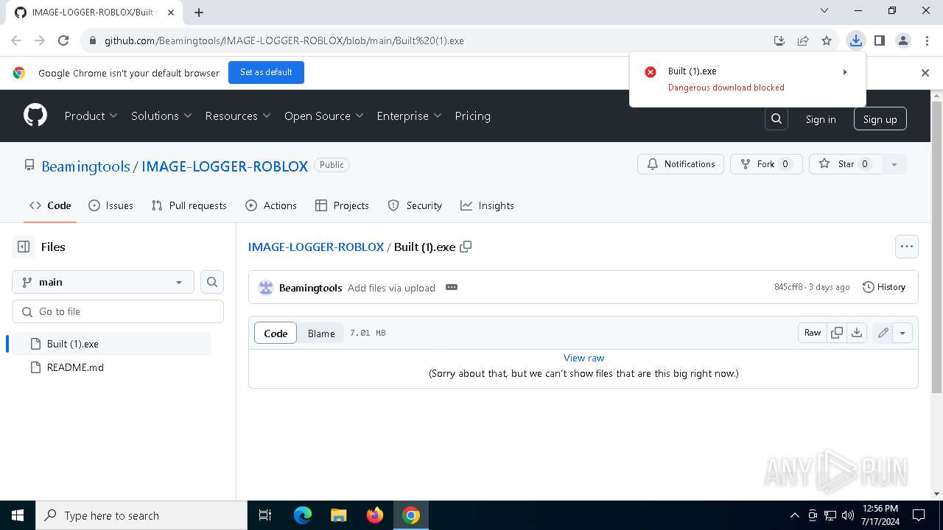Click the View raw link
This screenshot has height=530, width=943.
click(x=583, y=358)
